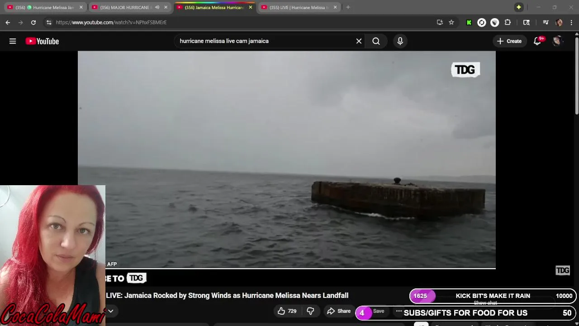Share the video
Viewport: 579px width, 326px height.
(339, 311)
